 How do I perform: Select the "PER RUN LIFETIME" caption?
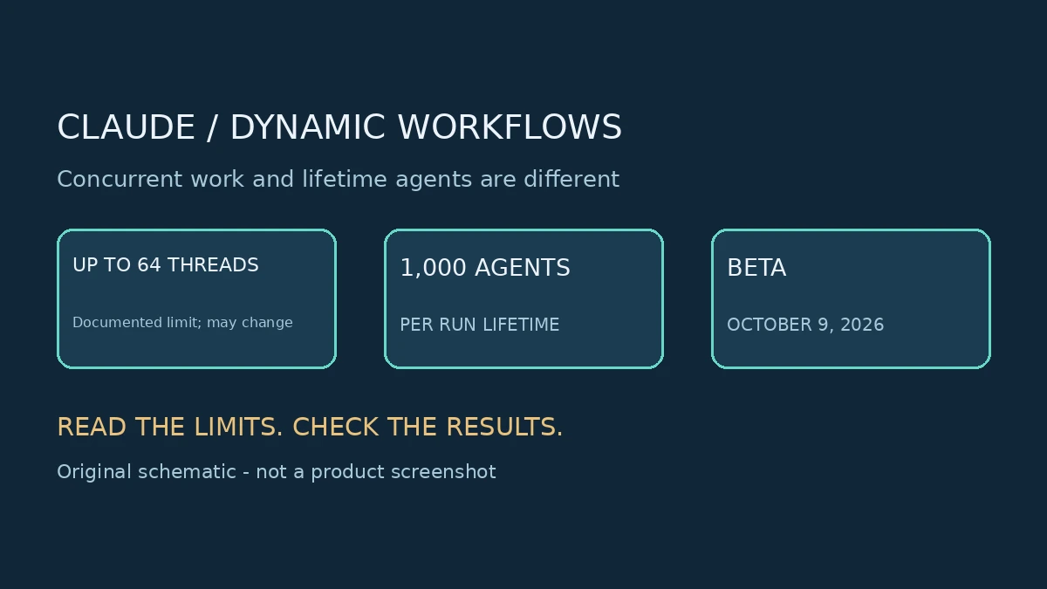coord(480,325)
